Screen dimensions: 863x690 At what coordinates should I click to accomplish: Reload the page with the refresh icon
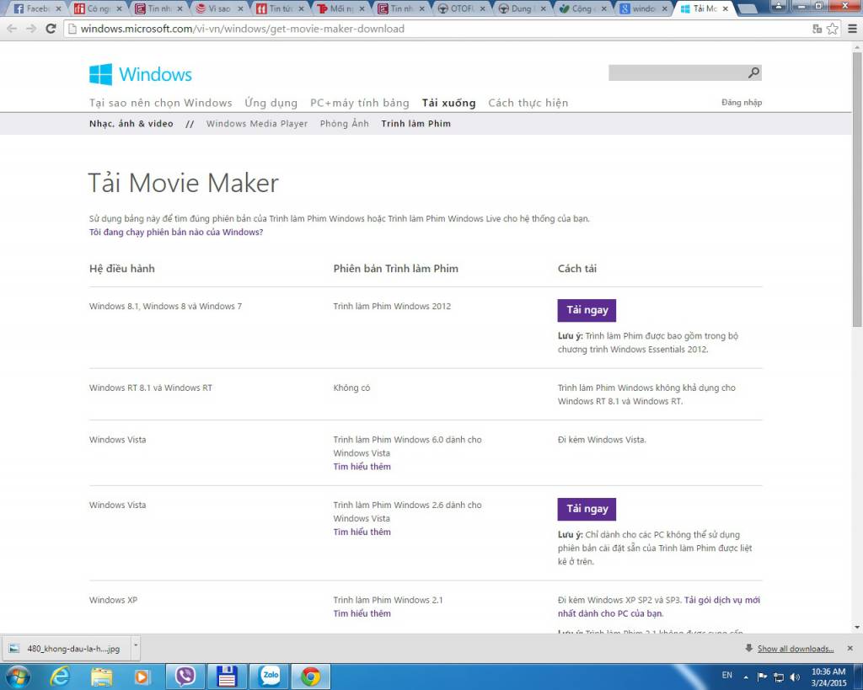(x=51, y=29)
